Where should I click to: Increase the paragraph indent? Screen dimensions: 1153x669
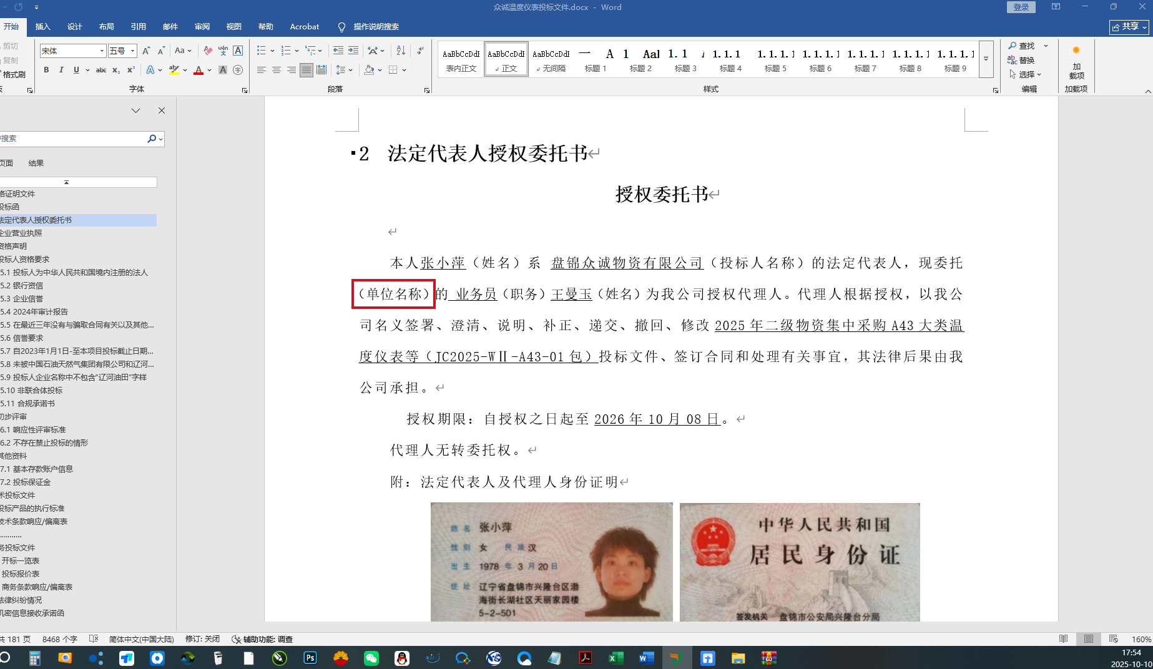(x=353, y=51)
